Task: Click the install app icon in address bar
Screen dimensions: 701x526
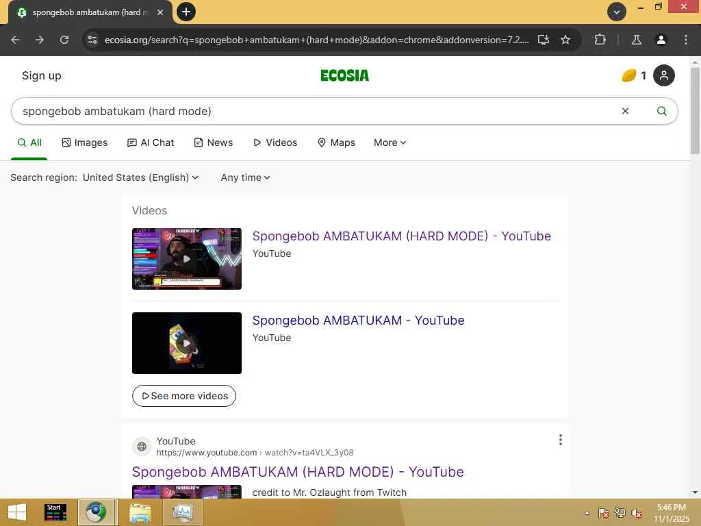Action: click(543, 40)
